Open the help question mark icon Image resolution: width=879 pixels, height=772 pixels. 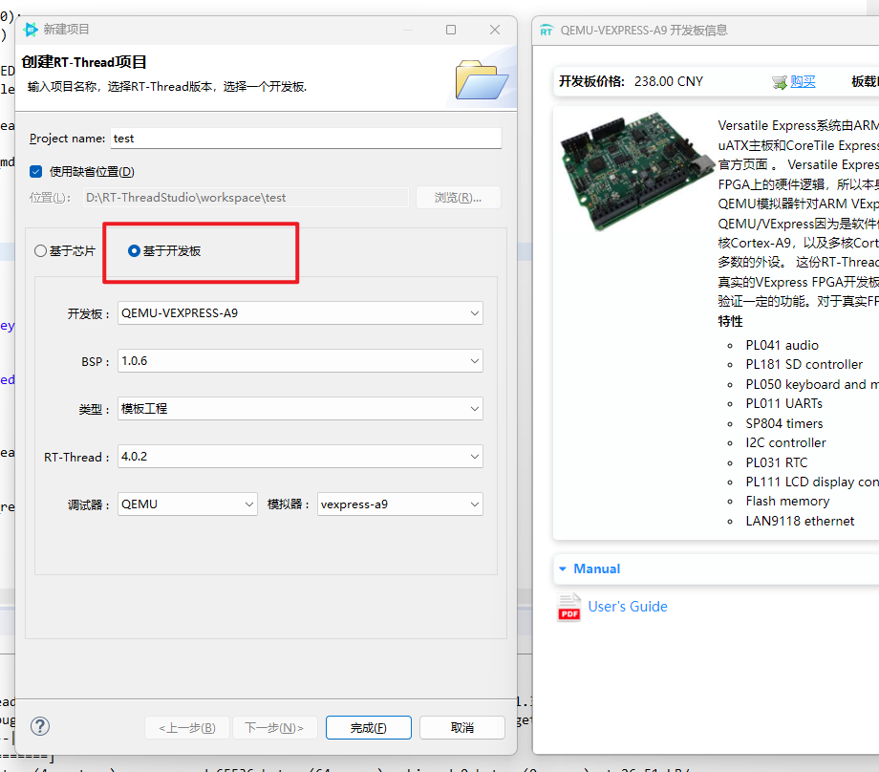(x=40, y=726)
